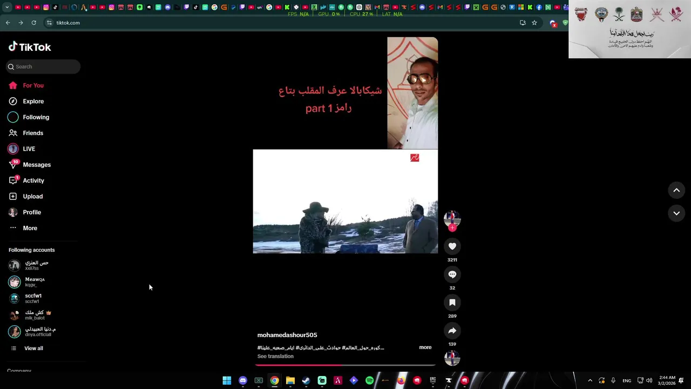Open mohamedashour505 profile link

click(287, 335)
